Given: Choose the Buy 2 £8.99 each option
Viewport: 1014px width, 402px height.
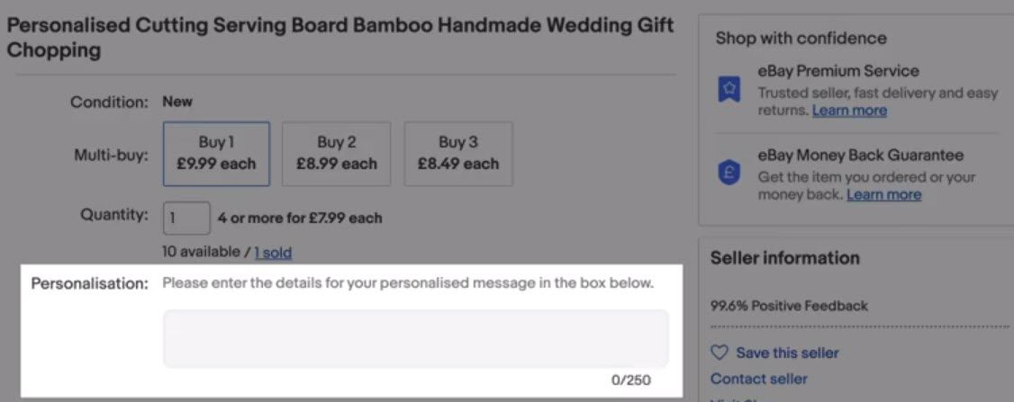Looking at the screenshot, I should click(x=336, y=154).
